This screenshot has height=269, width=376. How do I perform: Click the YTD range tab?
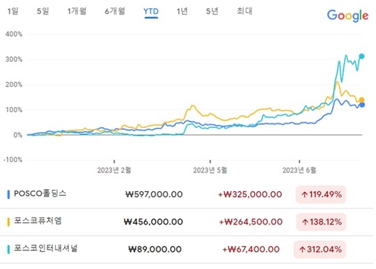[151, 12]
